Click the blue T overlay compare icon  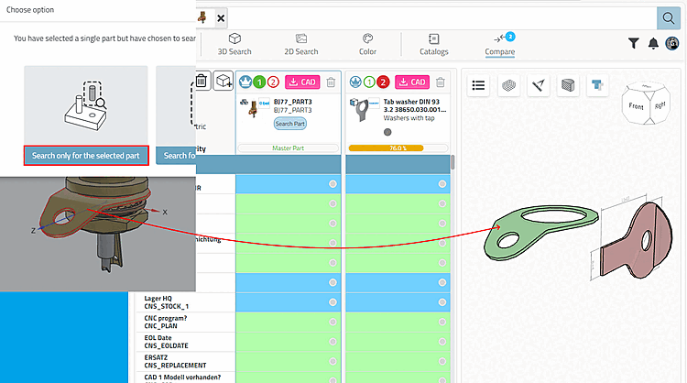(x=597, y=85)
